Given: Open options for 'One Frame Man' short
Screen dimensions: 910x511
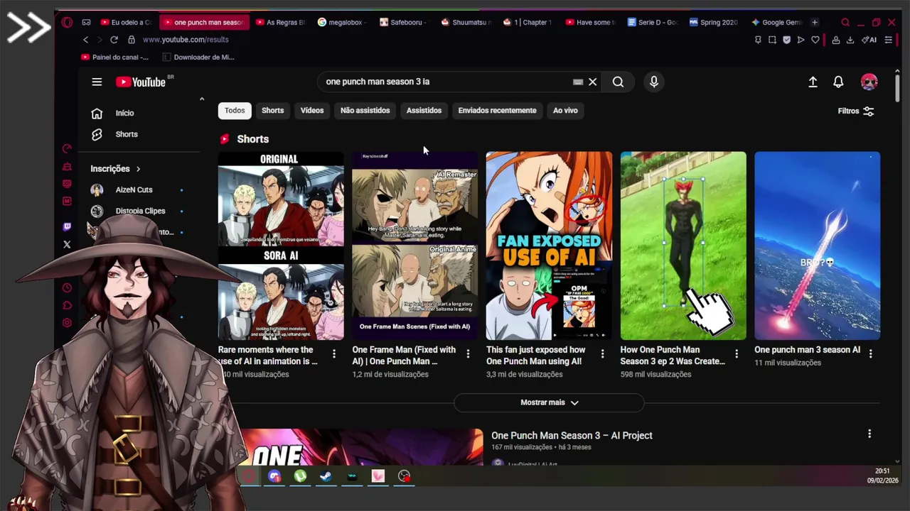Looking at the screenshot, I should 468,353.
